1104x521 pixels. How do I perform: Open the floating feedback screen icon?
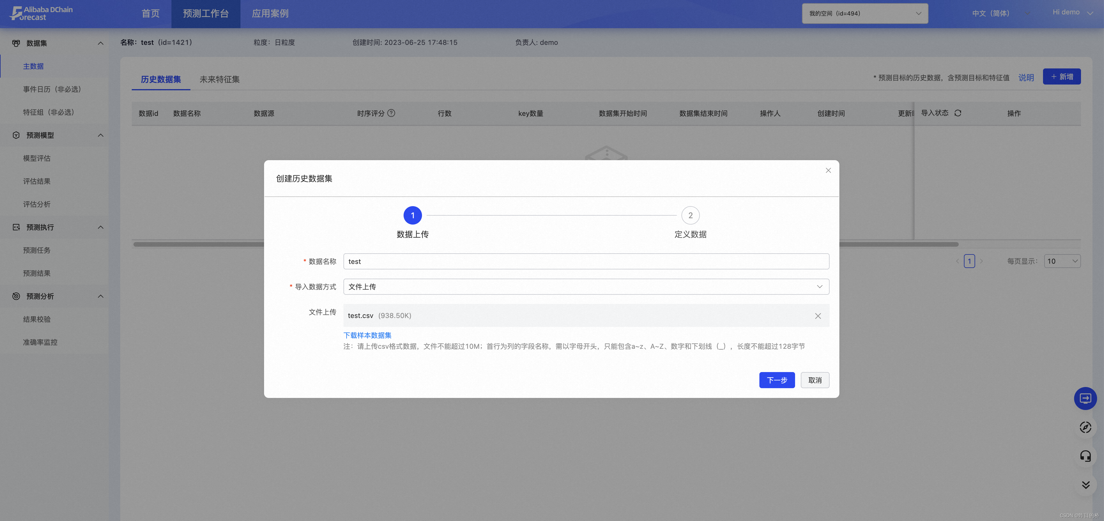point(1085,399)
